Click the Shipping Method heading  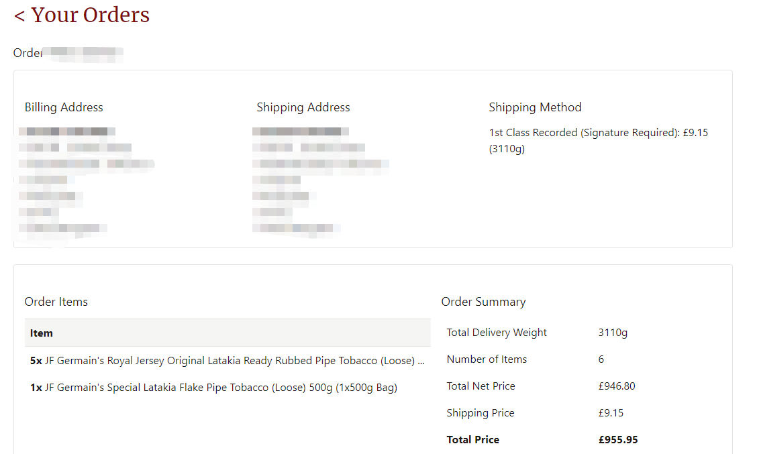pyautogui.click(x=535, y=107)
